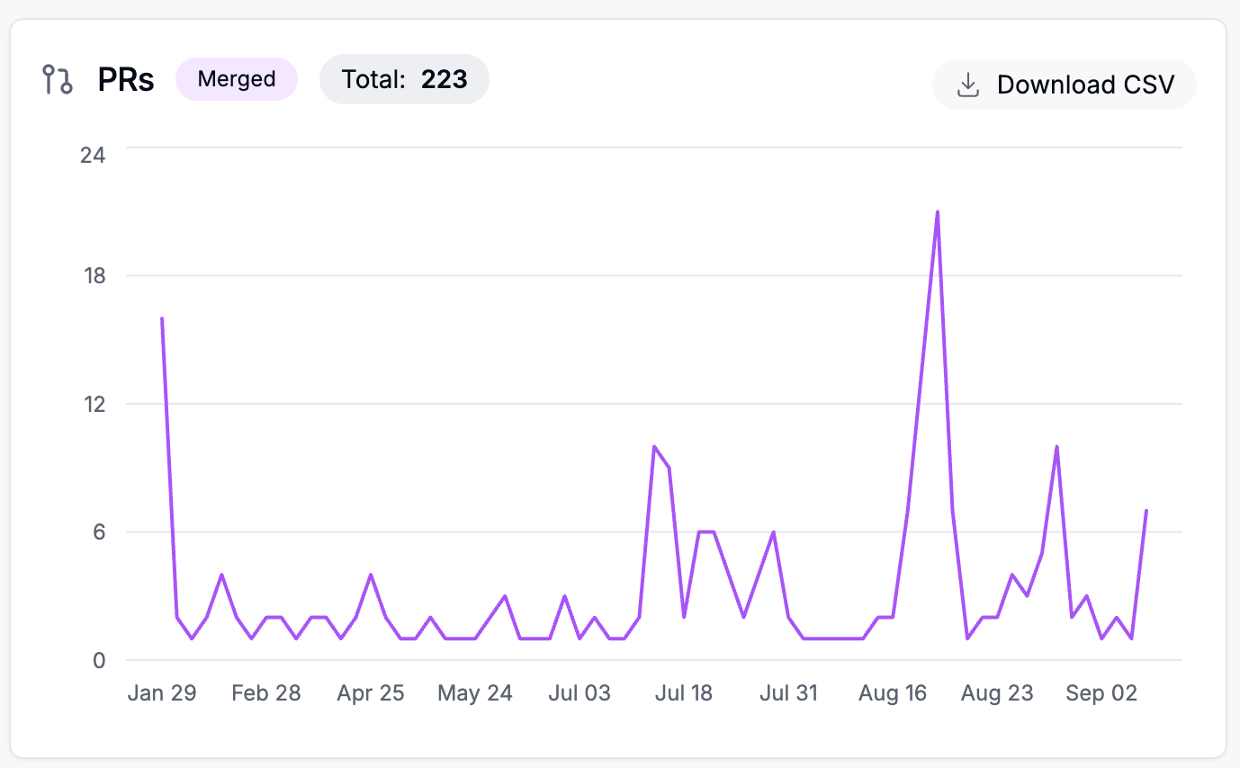Image resolution: width=1240 pixels, height=768 pixels.
Task: Click the pull request icon beside PRs
Action: pyautogui.click(x=58, y=79)
